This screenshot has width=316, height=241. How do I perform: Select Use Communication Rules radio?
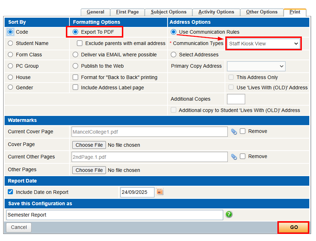pyautogui.click(x=174, y=32)
